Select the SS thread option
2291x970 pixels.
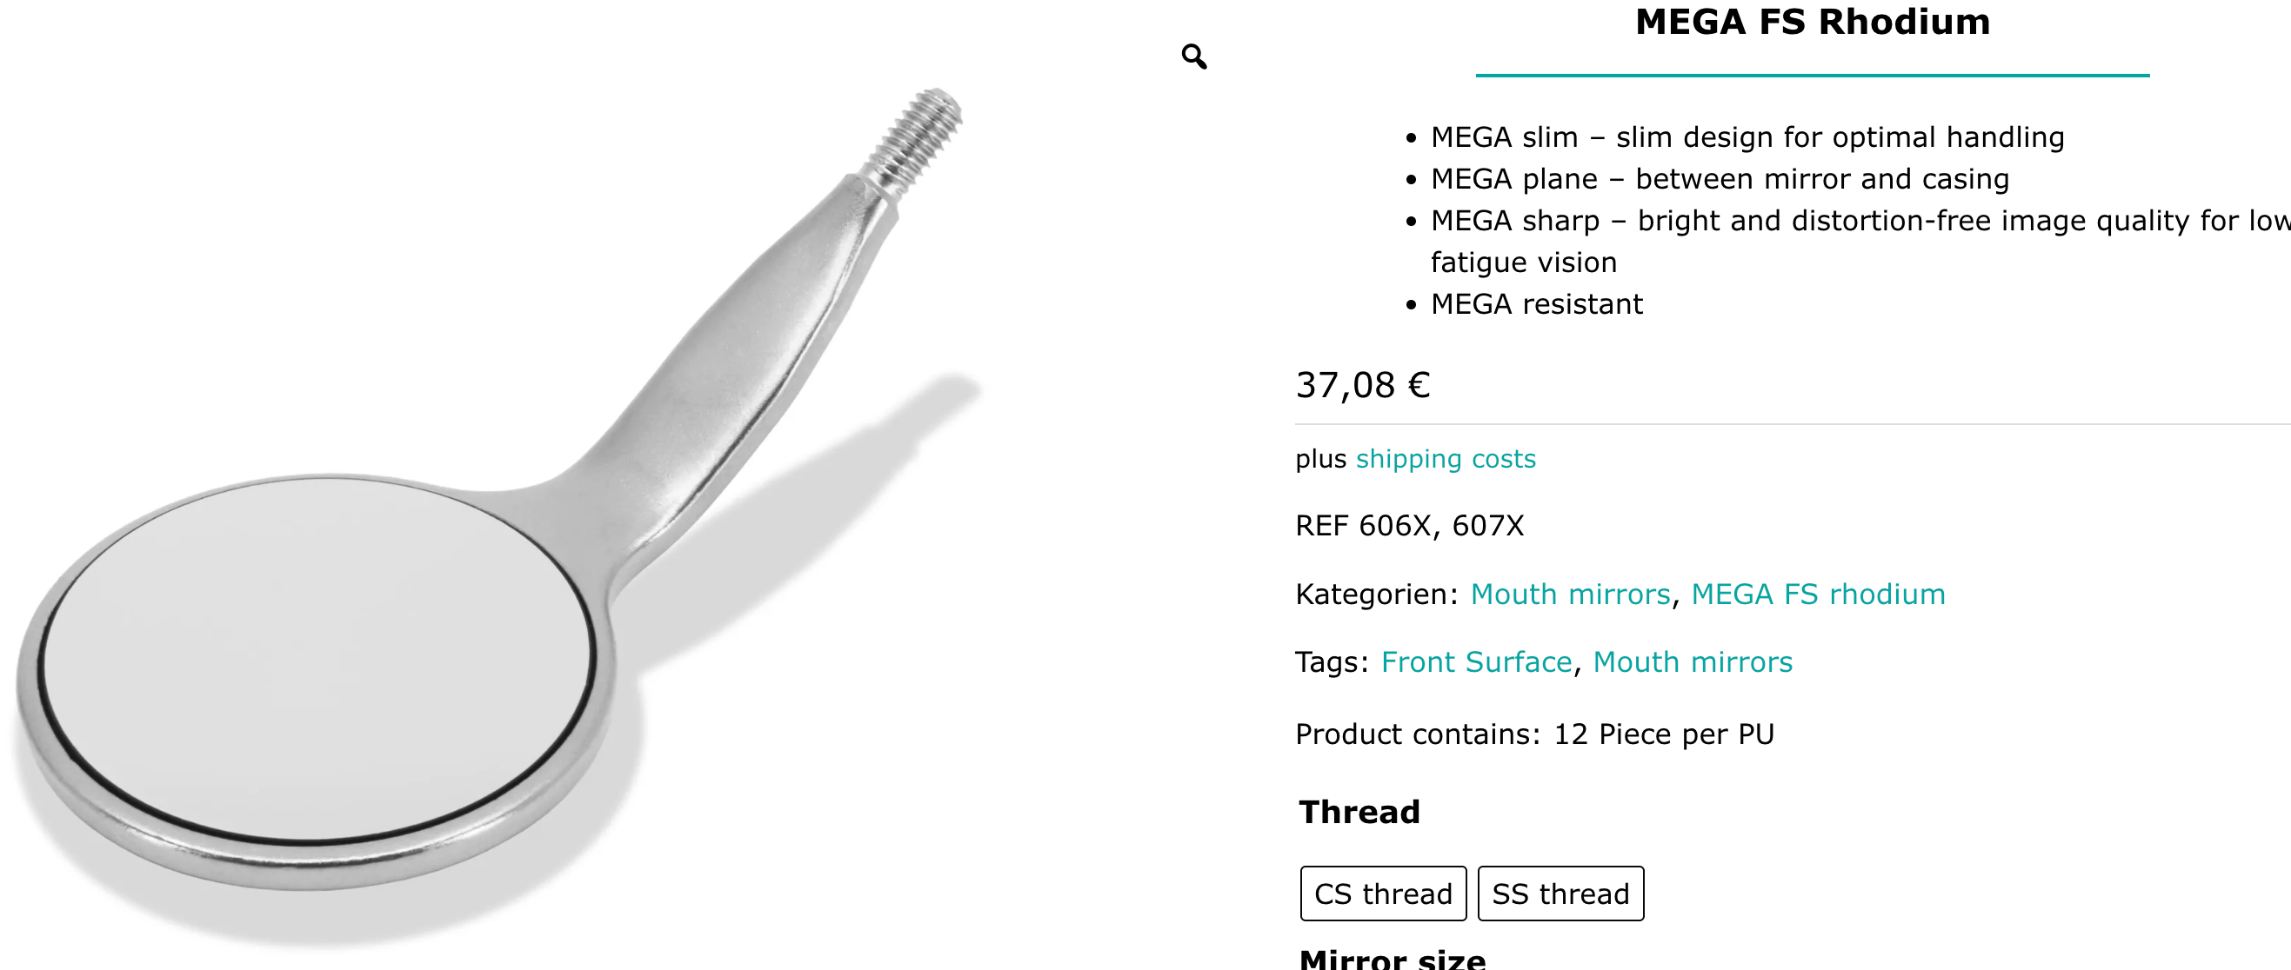1560,894
